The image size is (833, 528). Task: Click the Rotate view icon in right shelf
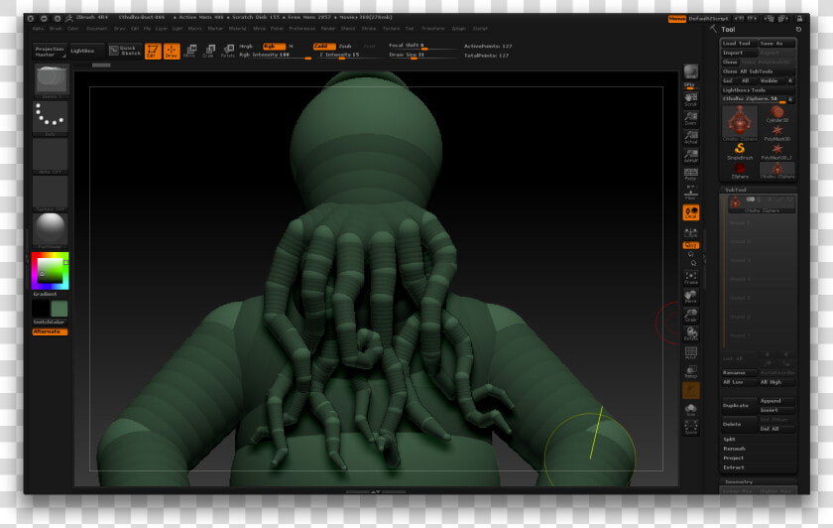pos(690,333)
